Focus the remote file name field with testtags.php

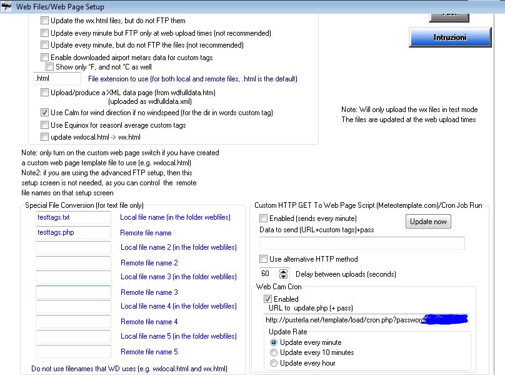pos(73,232)
